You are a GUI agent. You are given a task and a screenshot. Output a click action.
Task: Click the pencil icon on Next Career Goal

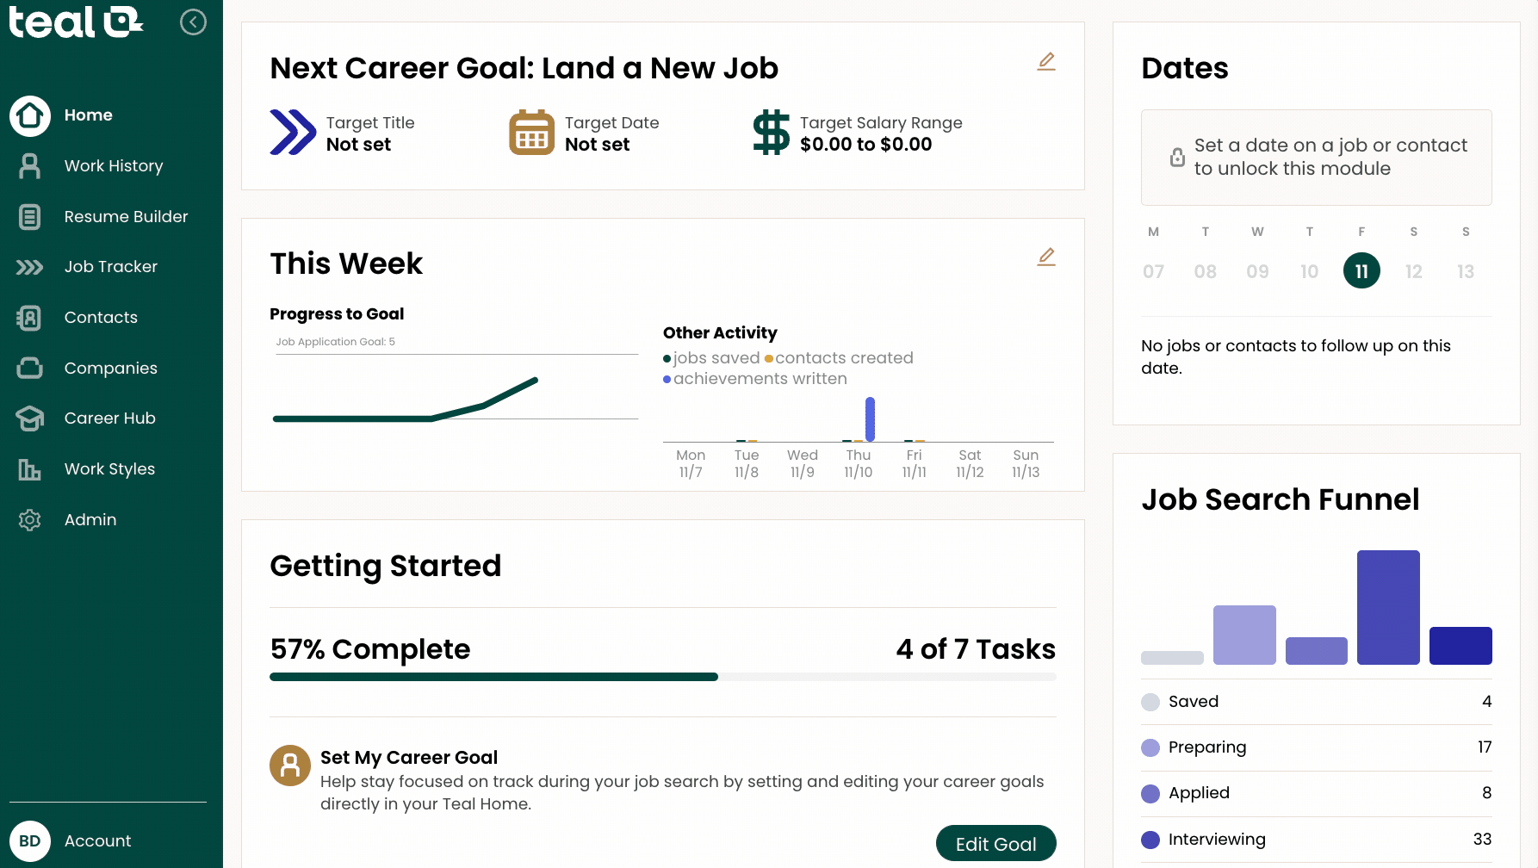1045,61
